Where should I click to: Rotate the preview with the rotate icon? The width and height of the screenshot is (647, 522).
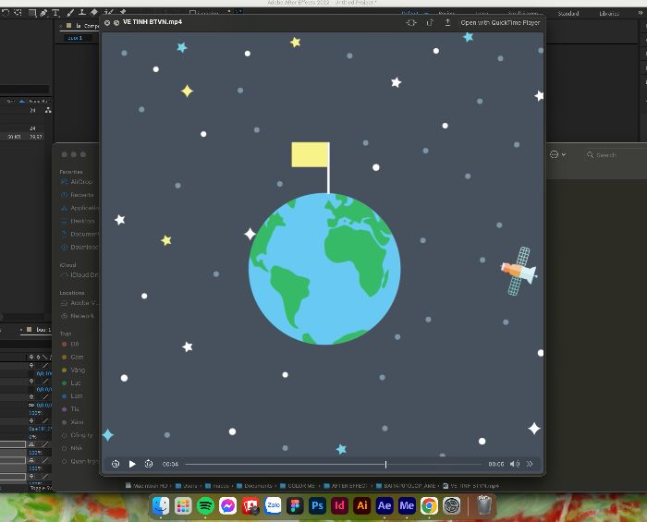pos(430,23)
